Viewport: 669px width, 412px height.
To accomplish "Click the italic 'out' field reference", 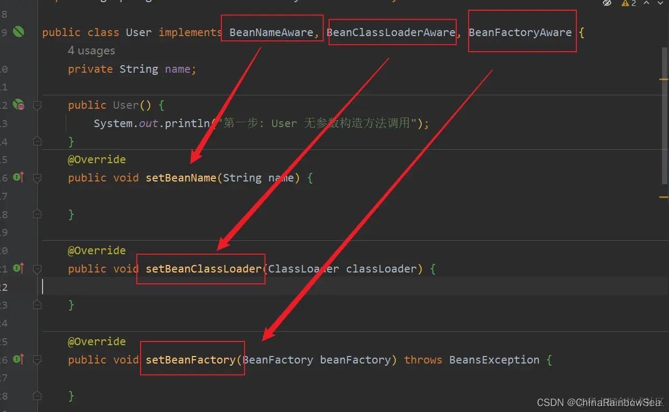I will click(148, 123).
